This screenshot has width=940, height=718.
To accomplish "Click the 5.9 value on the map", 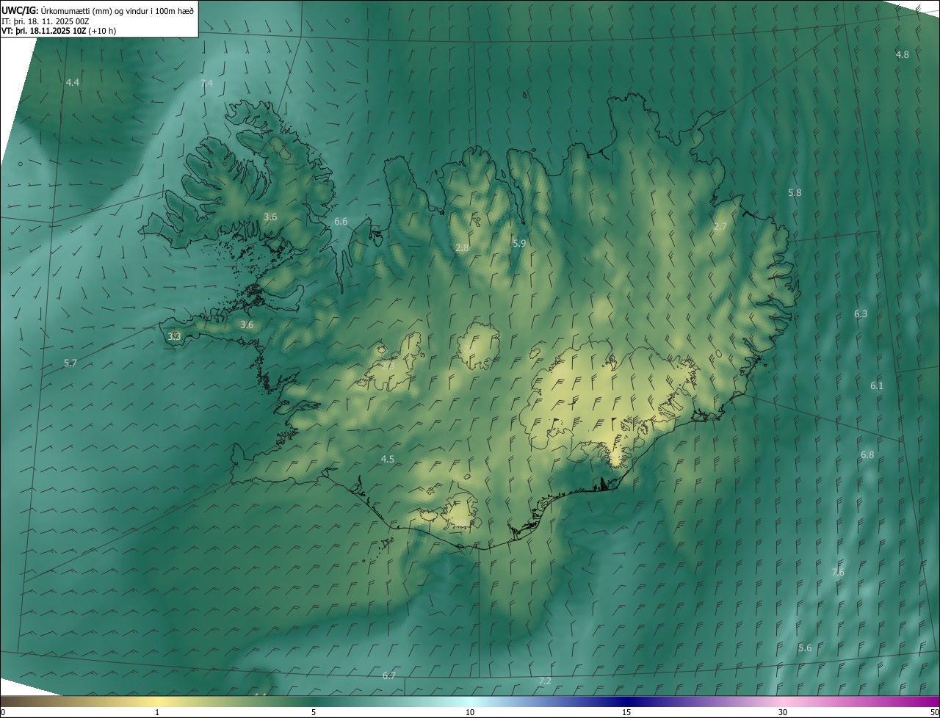I will pyautogui.click(x=519, y=243).
